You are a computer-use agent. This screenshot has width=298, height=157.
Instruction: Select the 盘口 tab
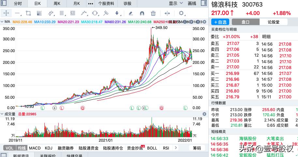pos(246,22)
